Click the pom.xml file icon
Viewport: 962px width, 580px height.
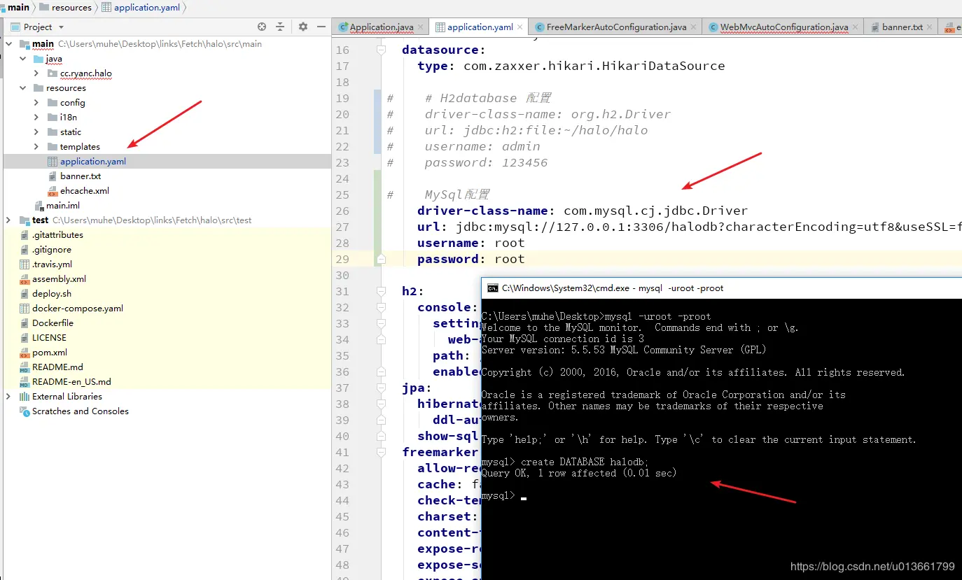pos(25,353)
